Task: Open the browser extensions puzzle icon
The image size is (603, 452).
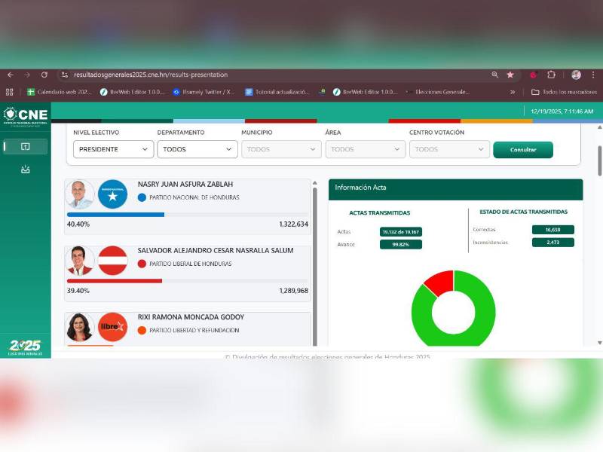Action: (x=551, y=75)
